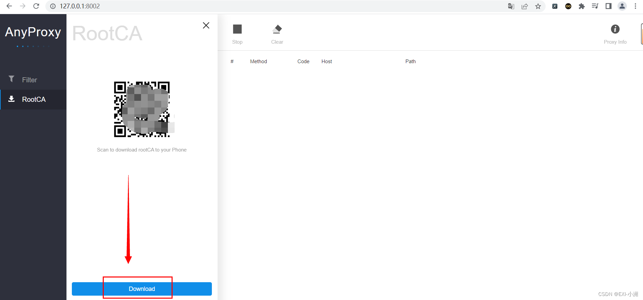Image resolution: width=643 pixels, height=300 pixels.
Task: Click the Code column header
Action: click(303, 61)
